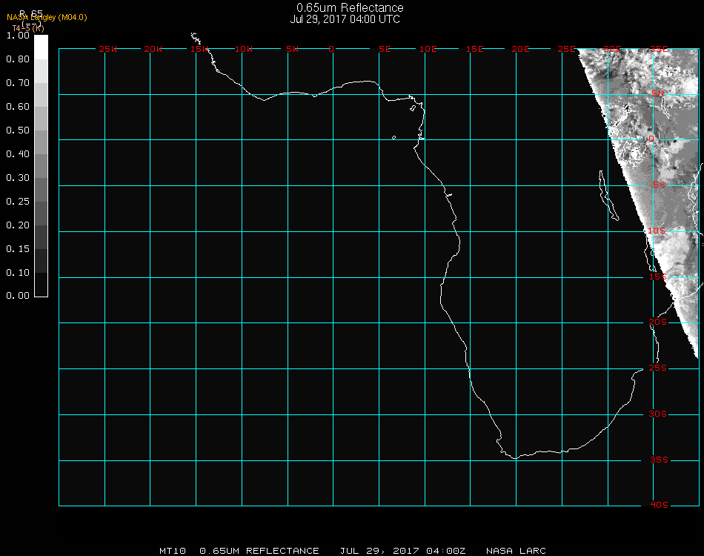Click the 15S latitude label
The height and width of the screenshot is (556, 704).
(x=658, y=277)
